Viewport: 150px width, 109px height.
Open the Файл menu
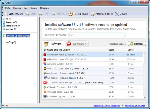click(x=8, y=8)
